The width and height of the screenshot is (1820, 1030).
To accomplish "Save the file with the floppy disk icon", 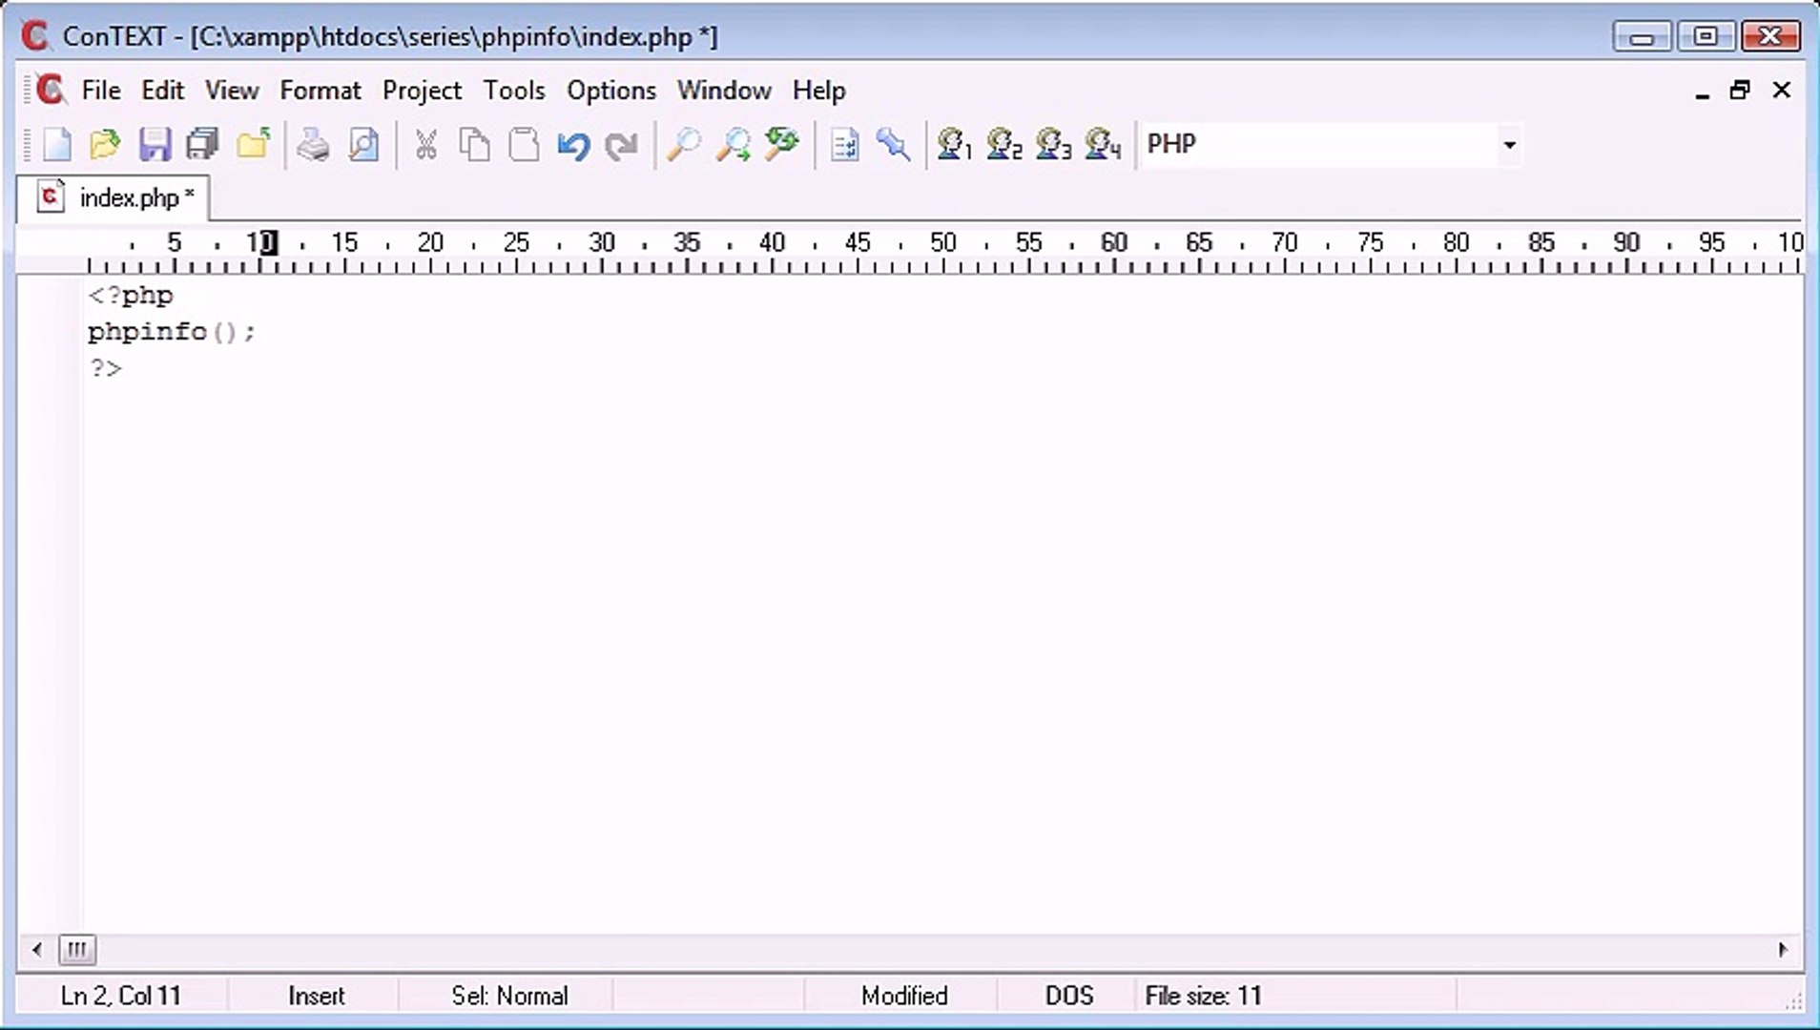I will point(155,145).
